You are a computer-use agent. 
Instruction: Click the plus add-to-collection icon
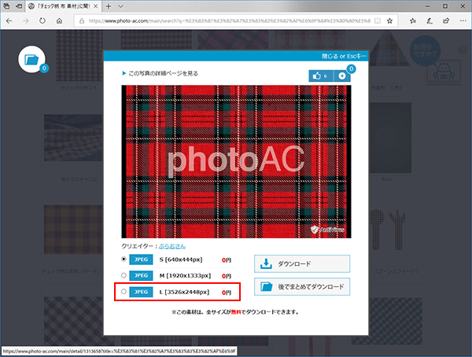pos(342,75)
